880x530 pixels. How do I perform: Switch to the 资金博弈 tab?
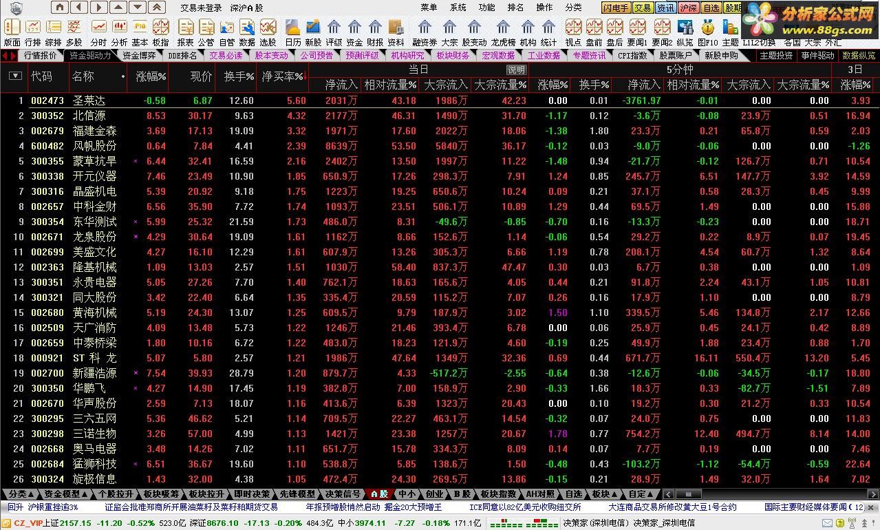139,56
